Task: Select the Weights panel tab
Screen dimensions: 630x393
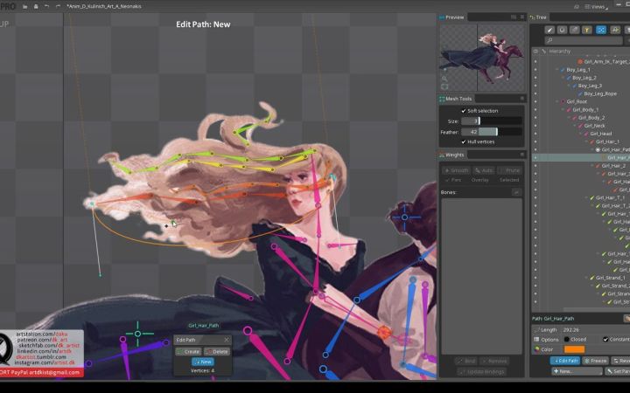Action: [452, 155]
